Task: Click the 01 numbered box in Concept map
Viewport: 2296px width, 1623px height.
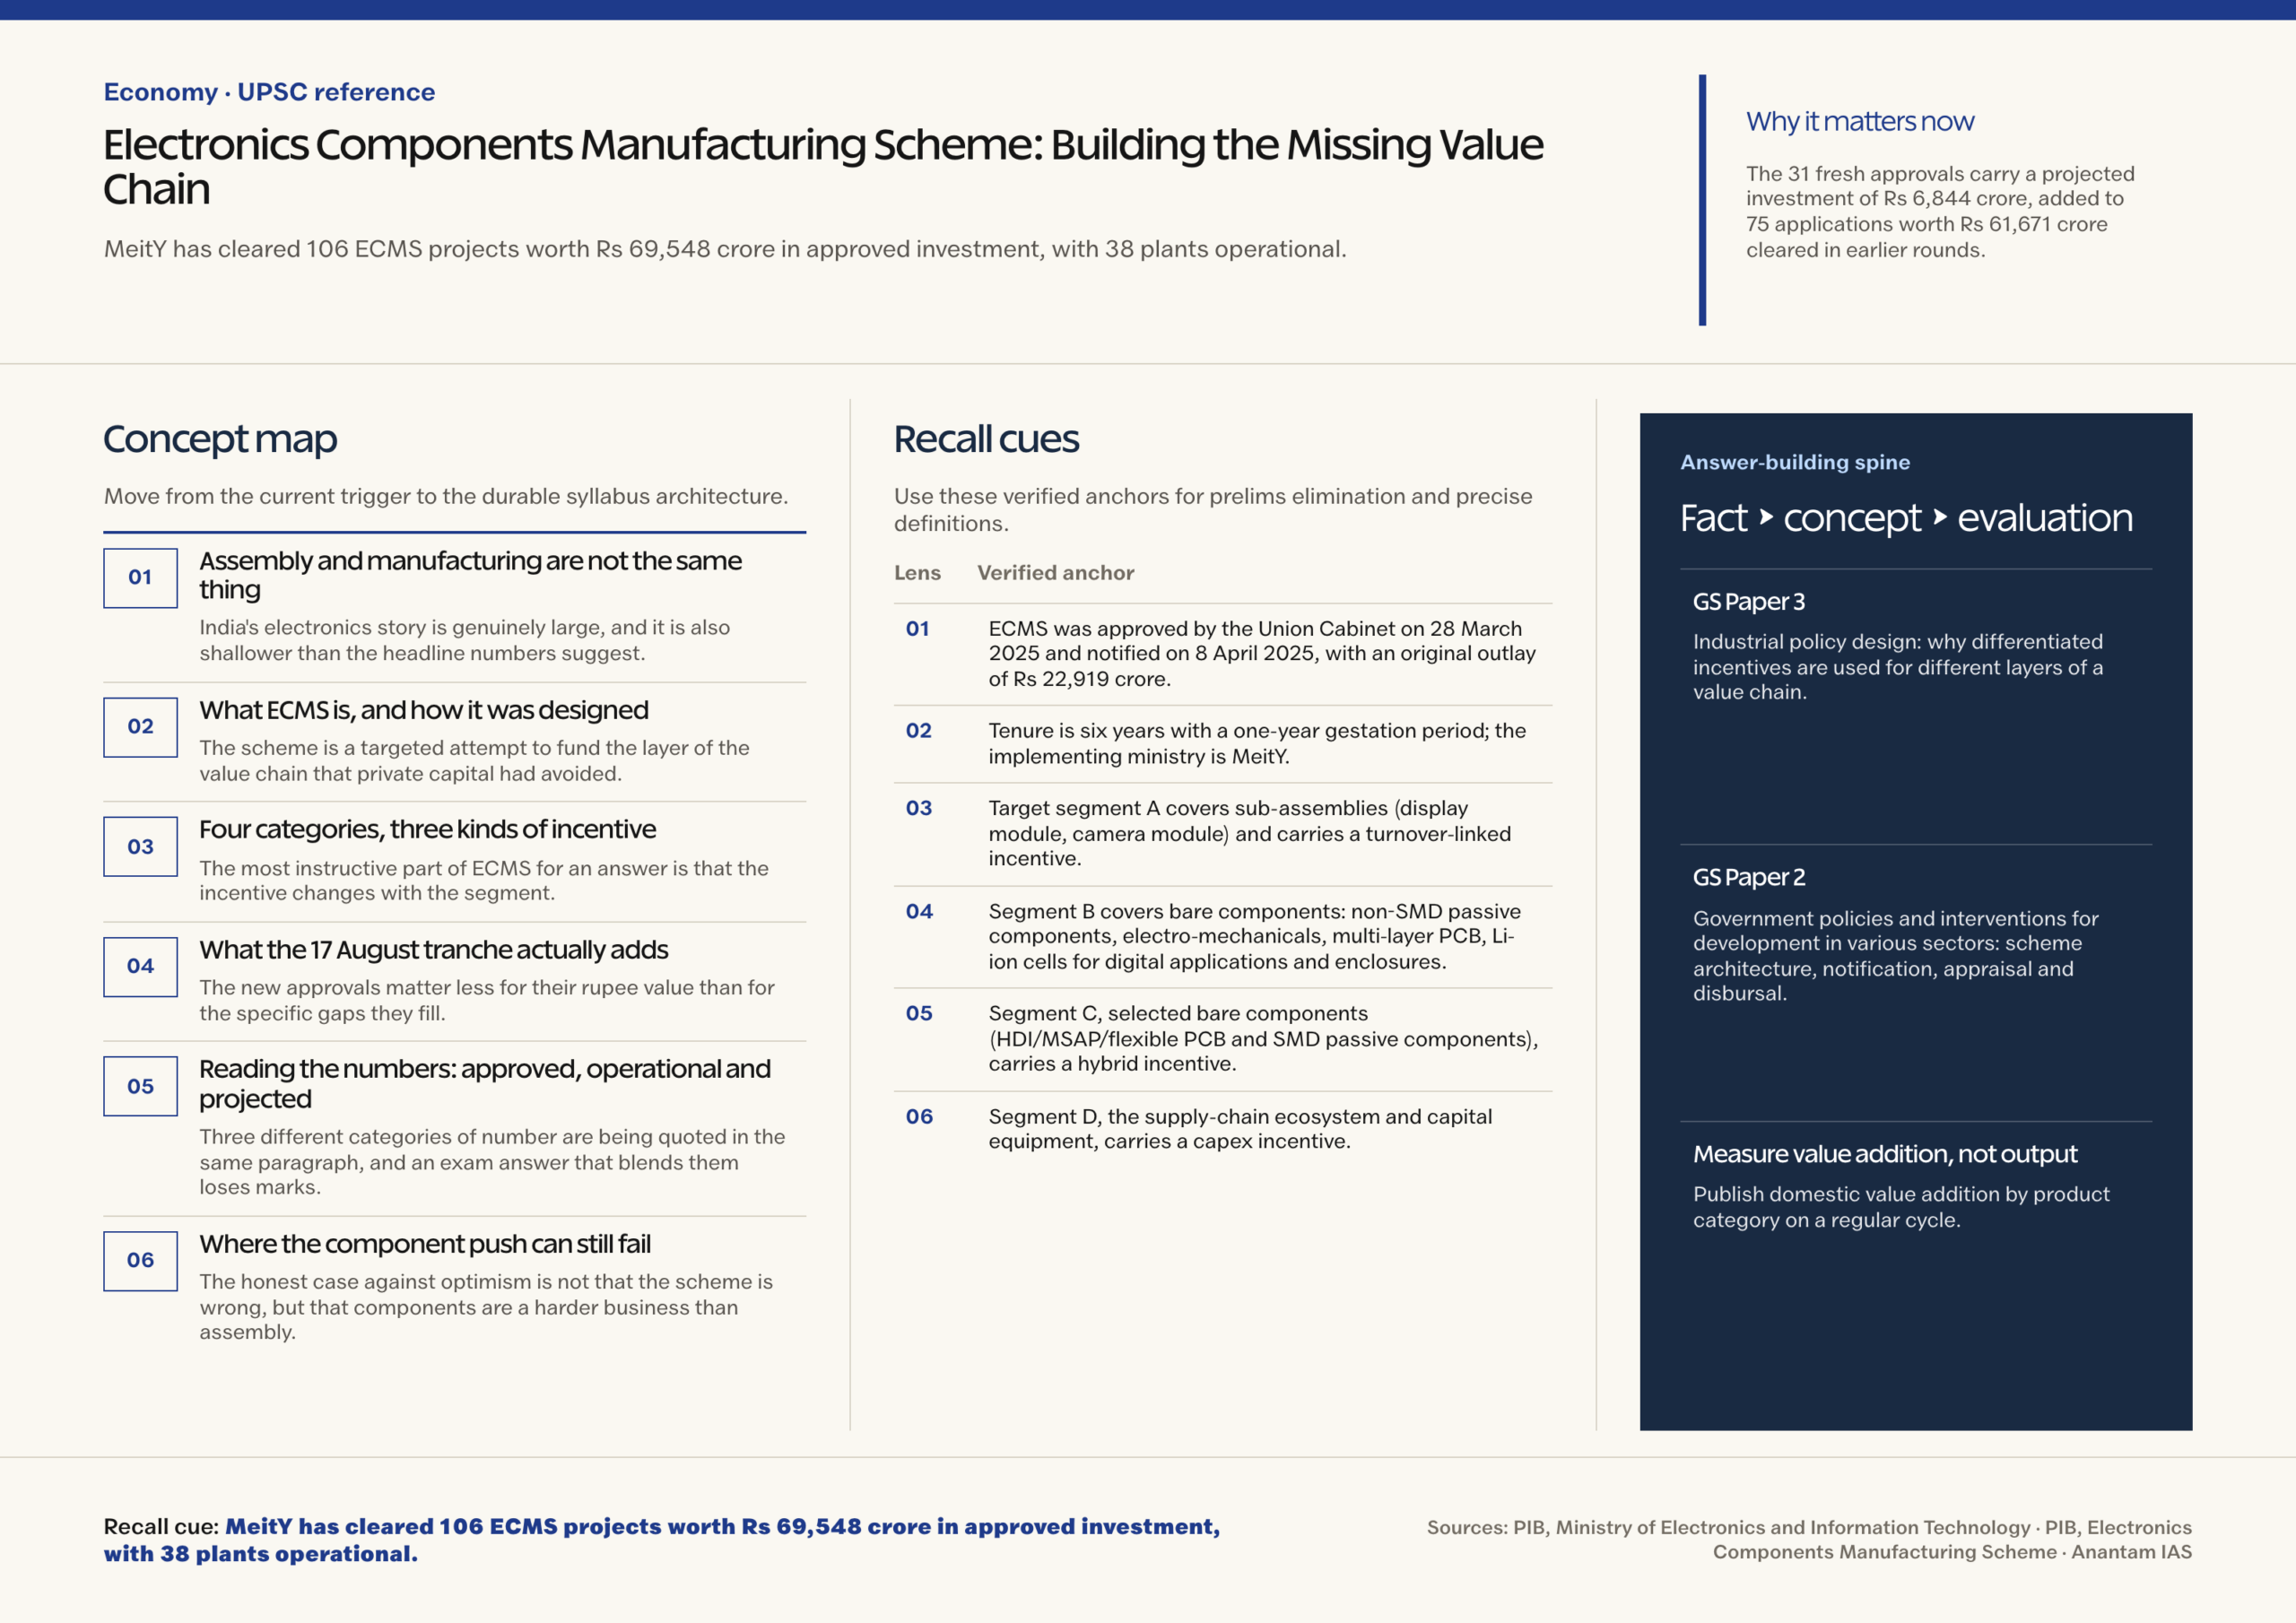Action: tap(140, 577)
